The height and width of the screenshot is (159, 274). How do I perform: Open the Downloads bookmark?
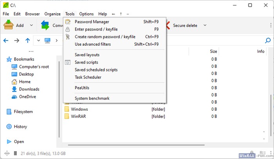point(29,89)
